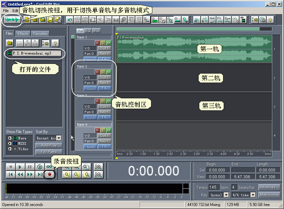Click the floppy disk Save icon
The image size is (284, 209).
50,20
